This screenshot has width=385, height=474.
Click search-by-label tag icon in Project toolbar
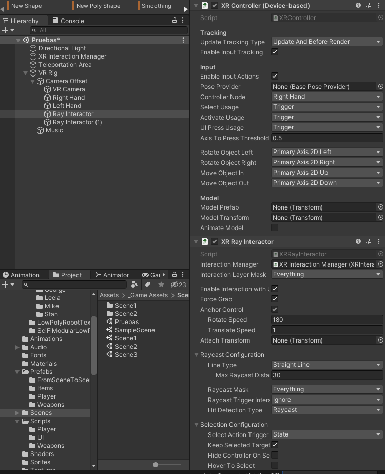pos(148,285)
